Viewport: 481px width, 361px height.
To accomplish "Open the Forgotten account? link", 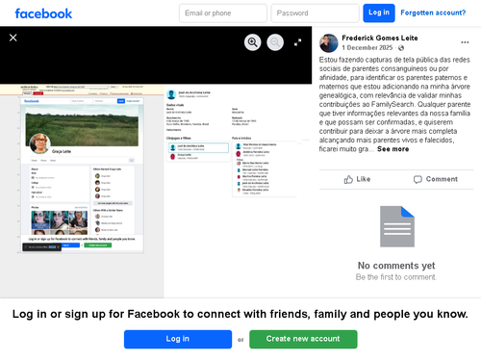I will 433,13.
